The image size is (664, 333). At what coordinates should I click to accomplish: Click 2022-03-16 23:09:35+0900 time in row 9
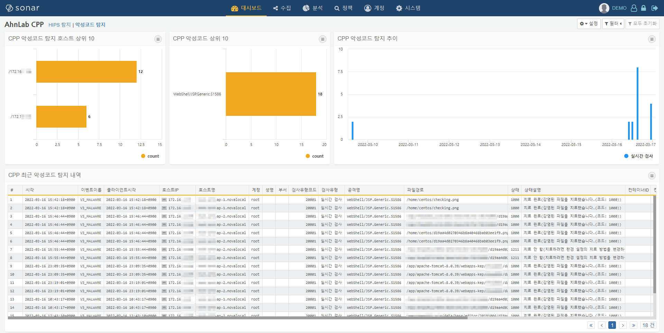[50, 266]
